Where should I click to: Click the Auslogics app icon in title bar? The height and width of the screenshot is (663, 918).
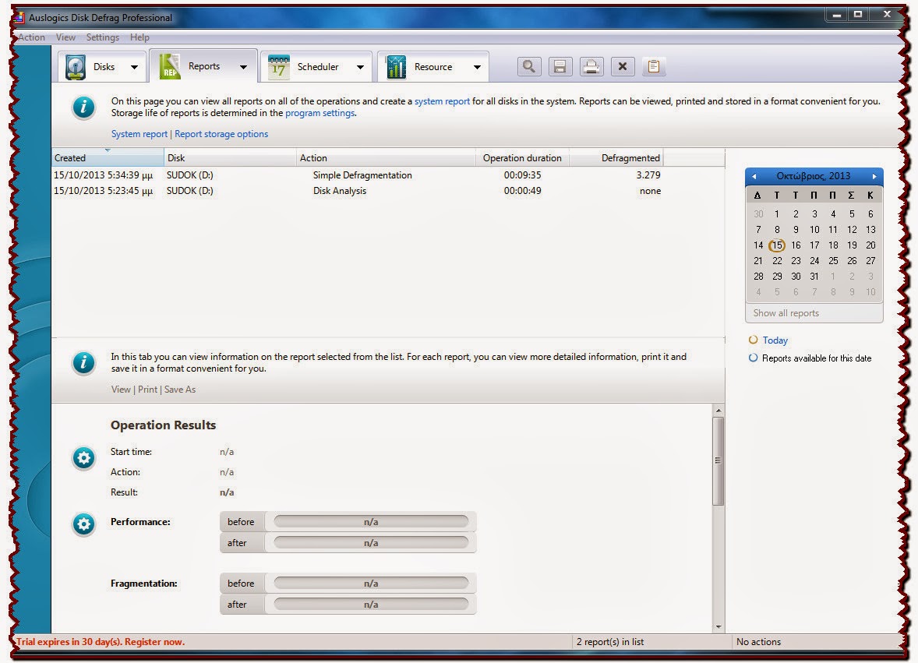(x=19, y=17)
